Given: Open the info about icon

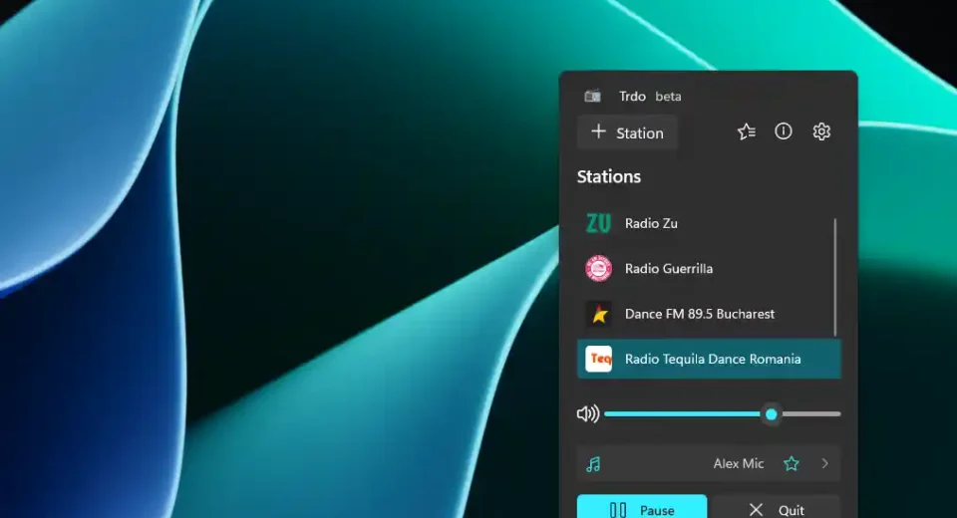Looking at the screenshot, I should coord(784,131).
